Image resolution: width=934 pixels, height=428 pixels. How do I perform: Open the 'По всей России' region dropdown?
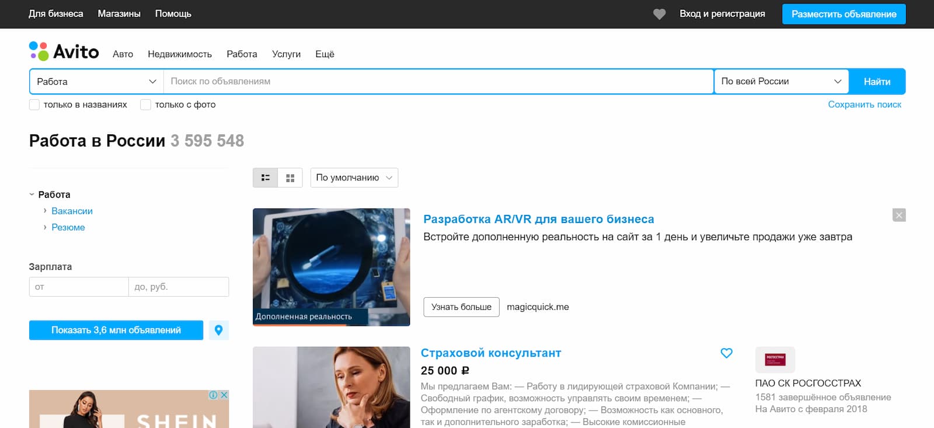point(780,82)
